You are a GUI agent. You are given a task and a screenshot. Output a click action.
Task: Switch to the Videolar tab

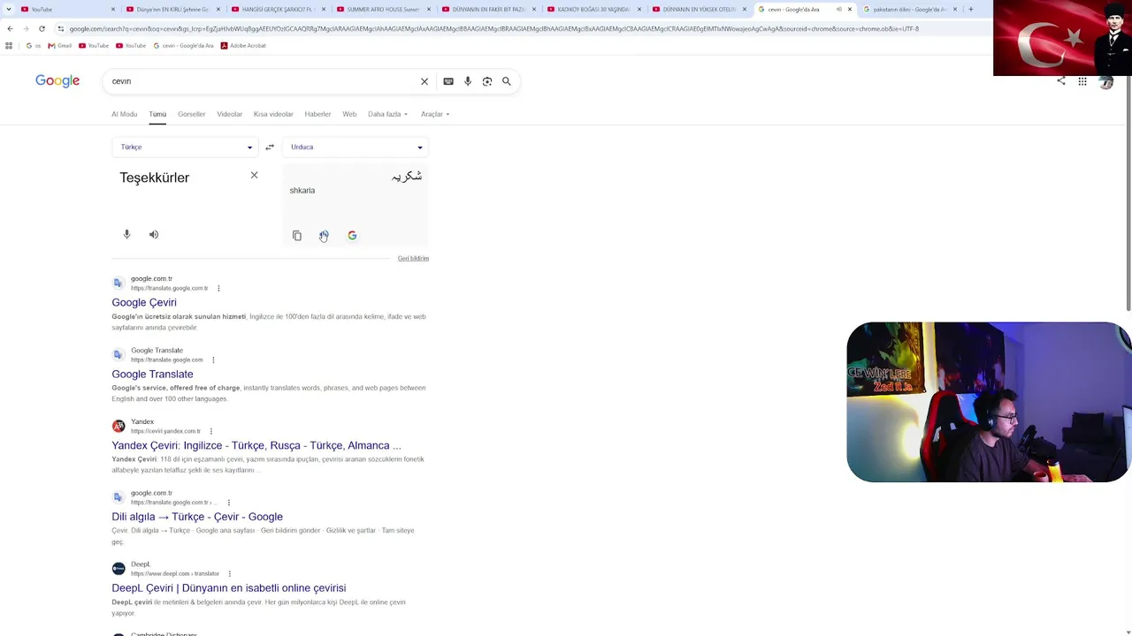click(229, 114)
